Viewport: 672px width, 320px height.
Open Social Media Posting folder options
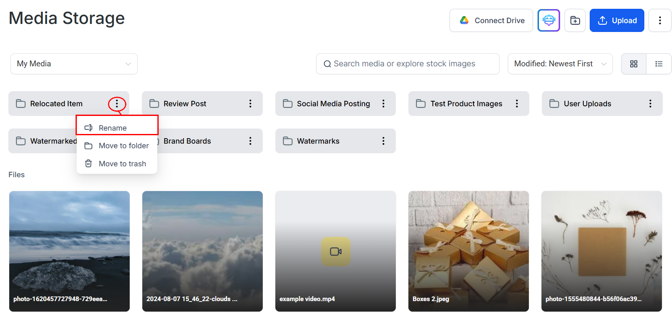pyautogui.click(x=383, y=104)
